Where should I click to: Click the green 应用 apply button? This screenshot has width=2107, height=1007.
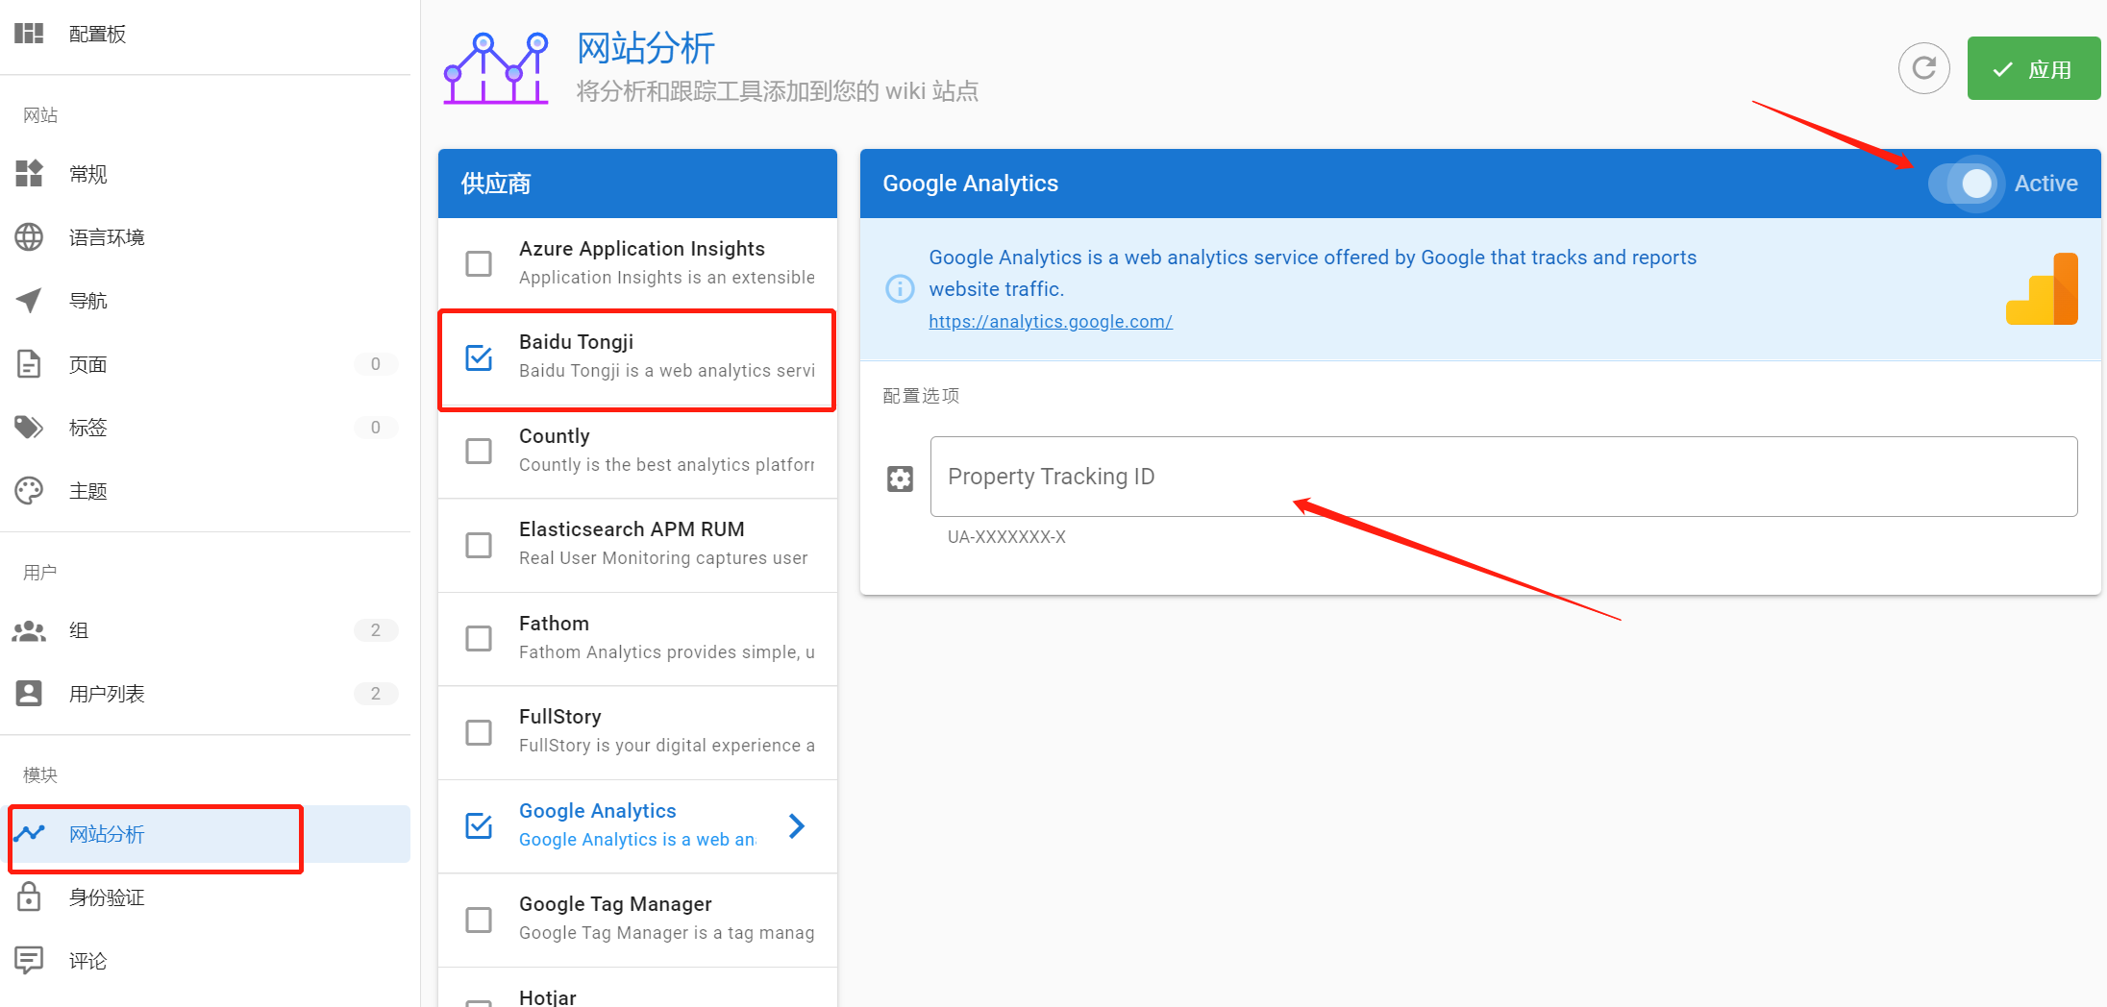(2033, 68)
